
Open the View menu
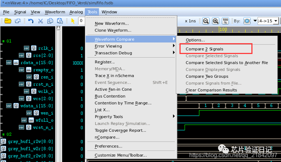pos(35,12)
